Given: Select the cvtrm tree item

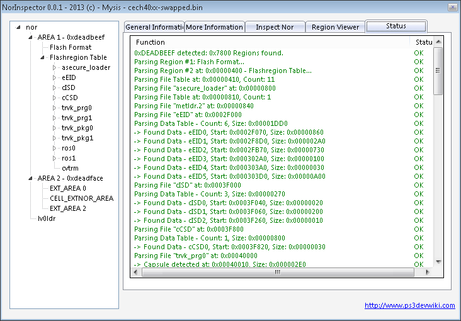Looking at the screenshot, I should click(x=70, y=168).
